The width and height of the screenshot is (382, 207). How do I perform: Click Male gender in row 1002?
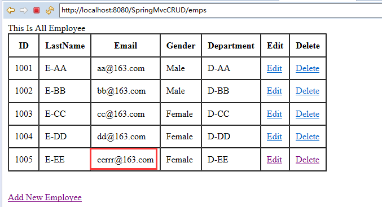(x=175, y=91)
